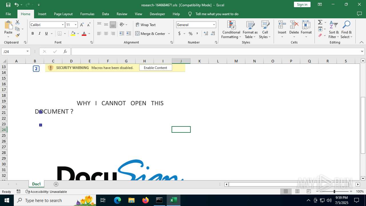Toggle Bold formatting
Viewport: 366px width, 206px height.
[x=33, y=33]
